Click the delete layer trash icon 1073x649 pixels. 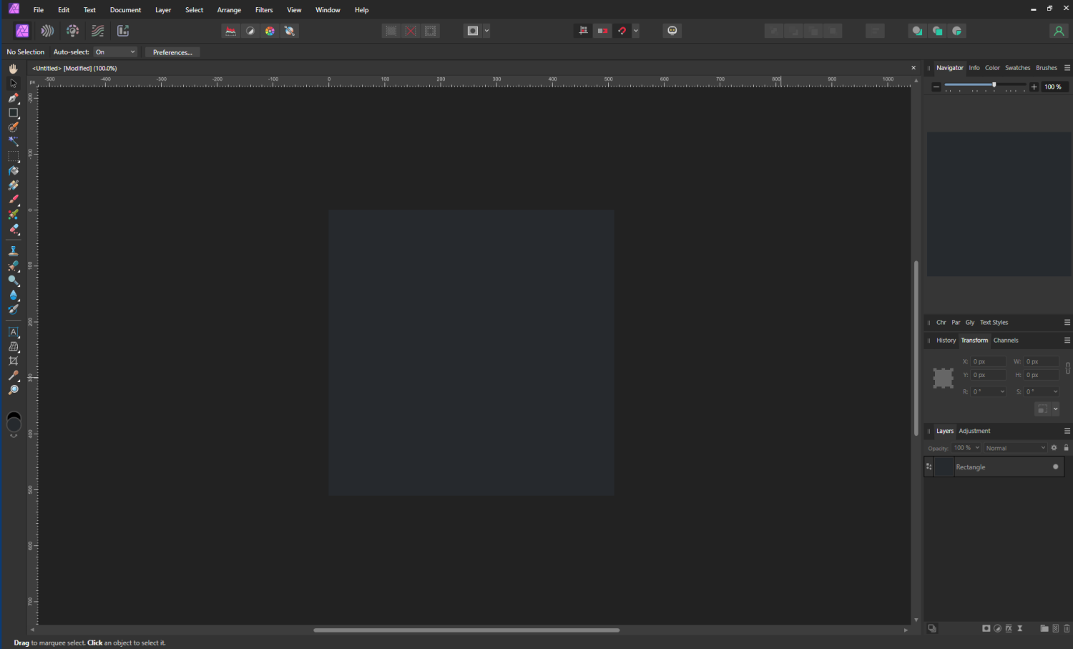point(1067,628)
